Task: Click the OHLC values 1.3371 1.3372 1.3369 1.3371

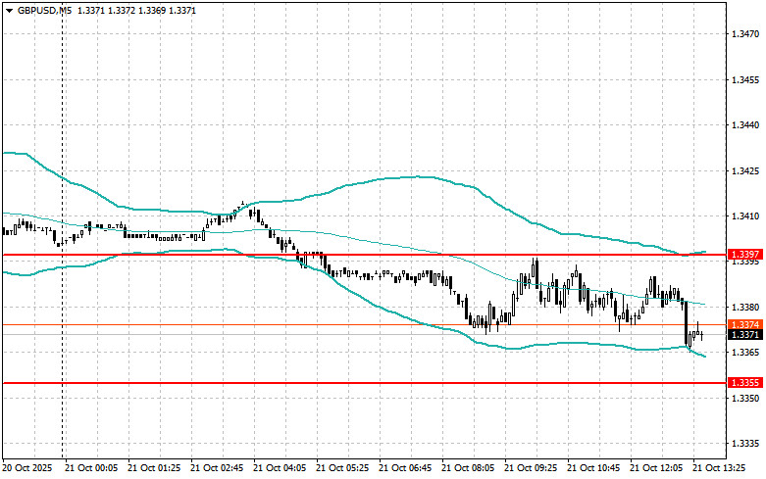Action: [x=135, y=10]
